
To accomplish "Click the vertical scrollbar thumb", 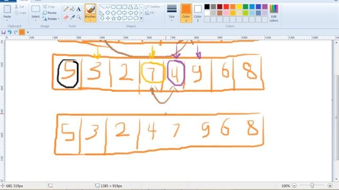I will click(x=336, y=117).
